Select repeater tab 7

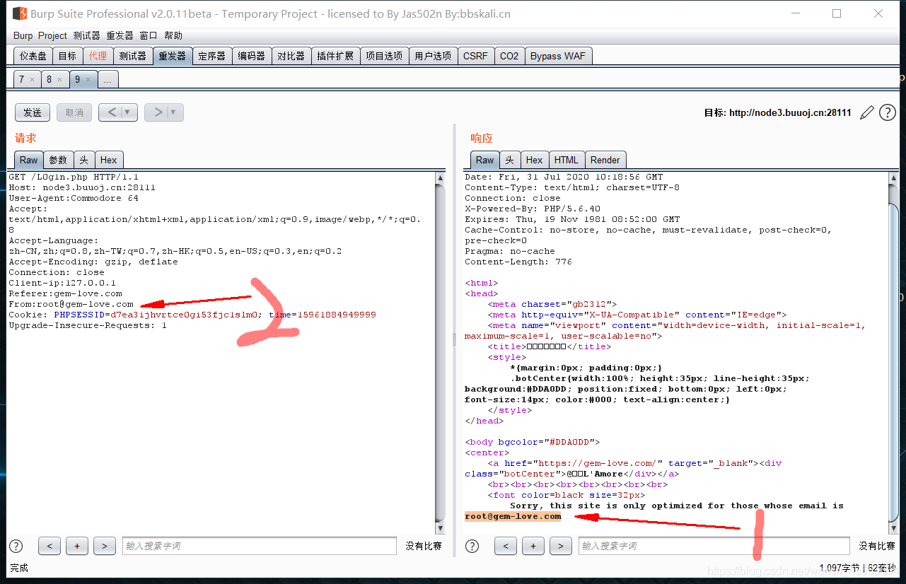click(22, 79)
